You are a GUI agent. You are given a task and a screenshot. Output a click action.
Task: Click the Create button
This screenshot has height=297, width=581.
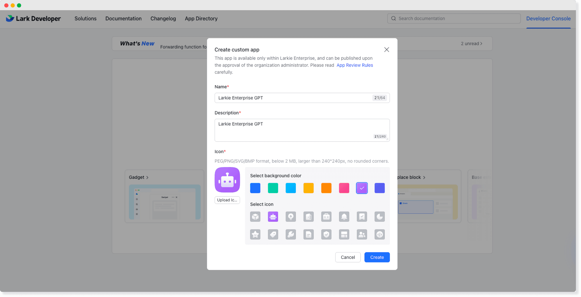coord(377,257)
